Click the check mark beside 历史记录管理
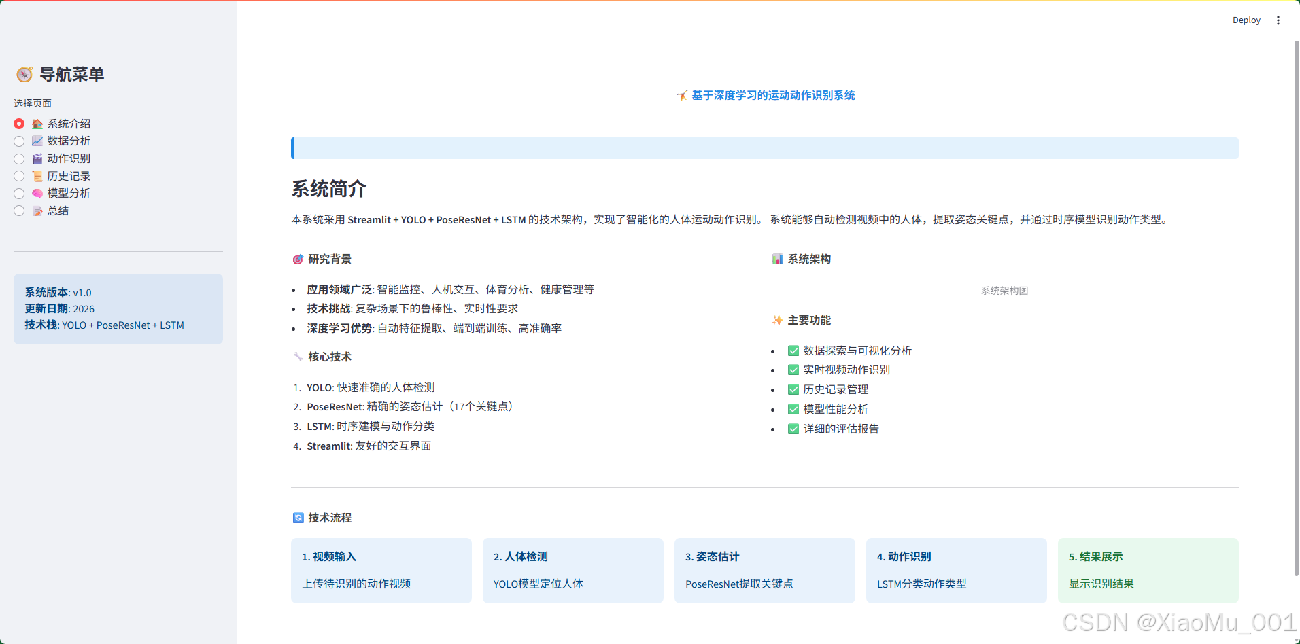The width and height of the screenshot is (1300, 644). tap(793, 389)
